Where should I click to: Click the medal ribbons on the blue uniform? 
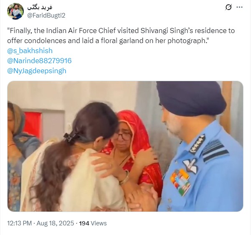tap(180, 182)
